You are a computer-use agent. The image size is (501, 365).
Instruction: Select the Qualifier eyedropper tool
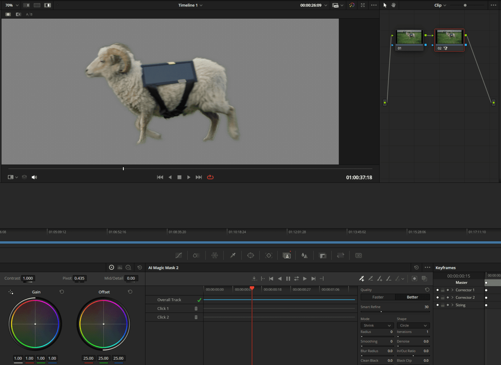233,255
